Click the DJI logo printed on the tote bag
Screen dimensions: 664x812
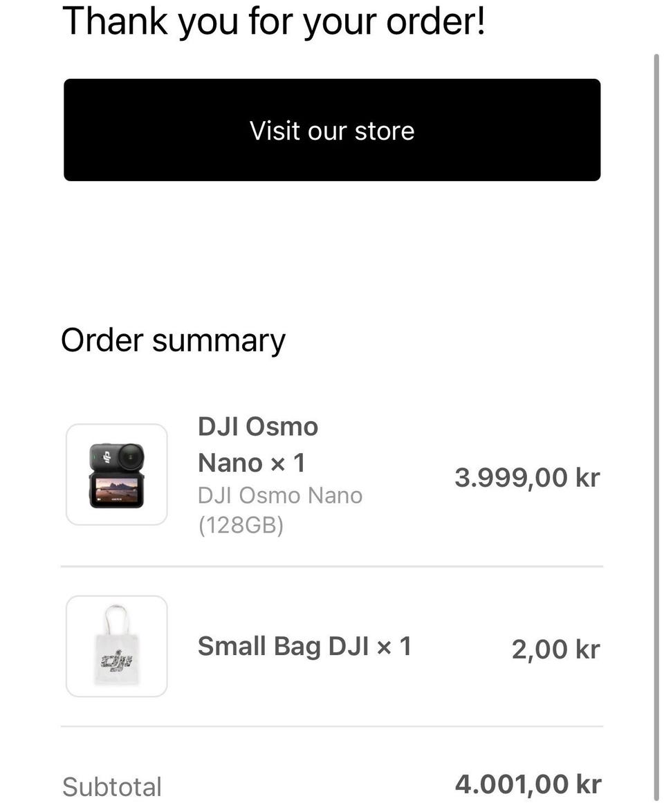coord(116,661)
